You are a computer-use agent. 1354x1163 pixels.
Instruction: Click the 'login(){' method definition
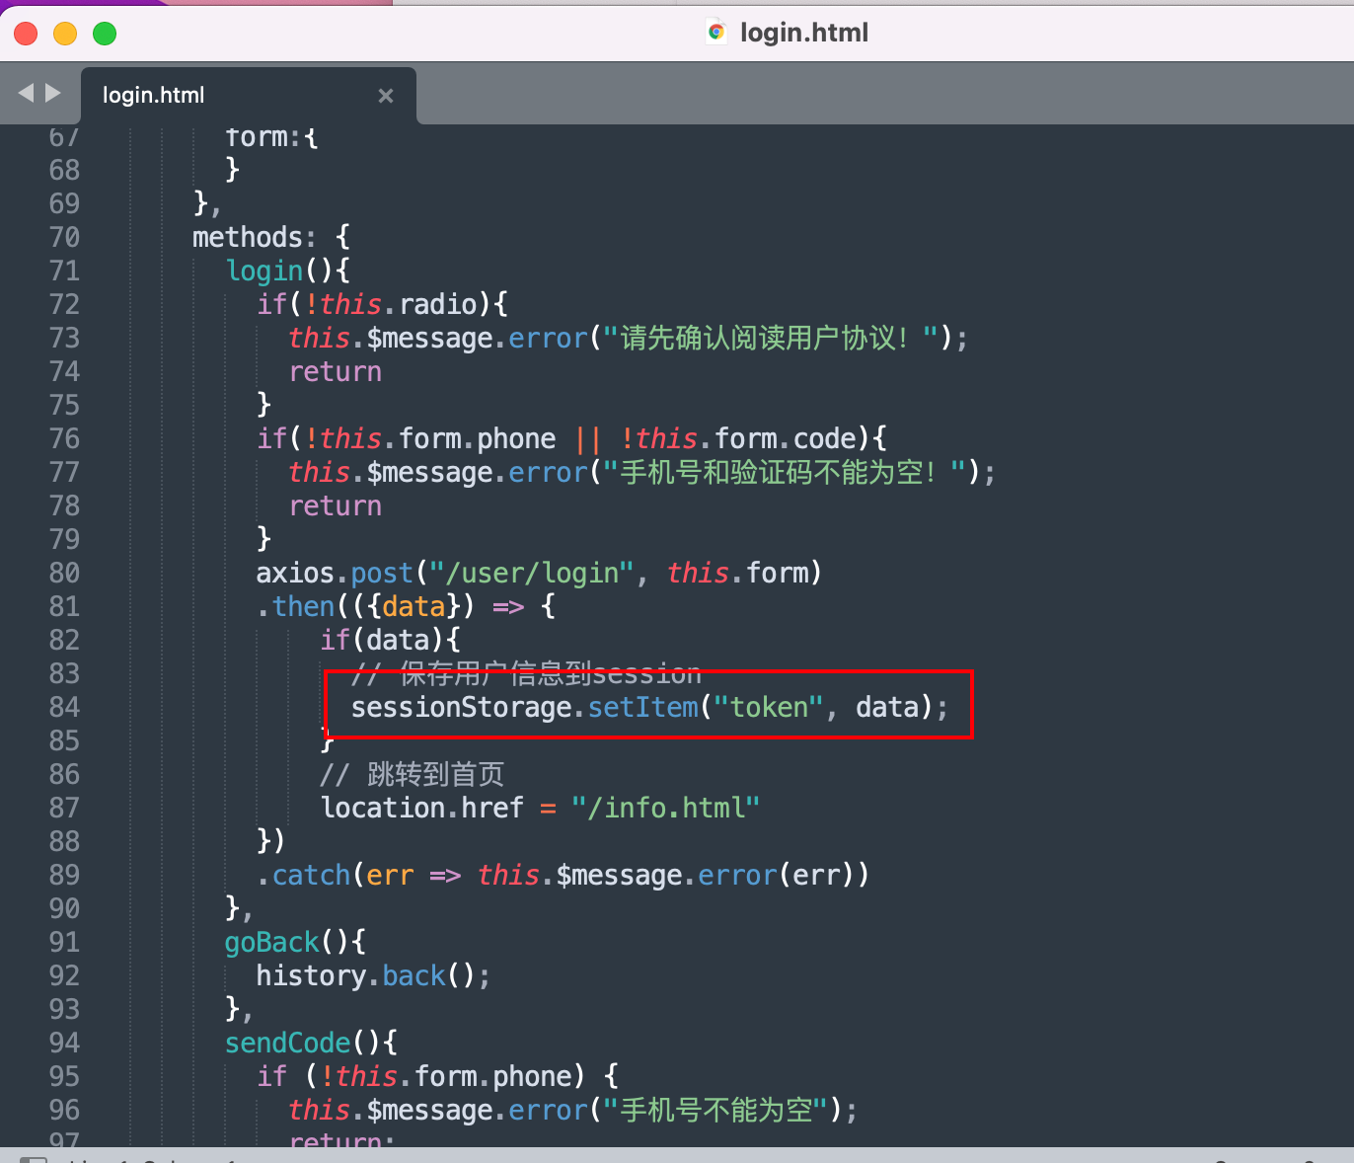(x=287, y=271)
